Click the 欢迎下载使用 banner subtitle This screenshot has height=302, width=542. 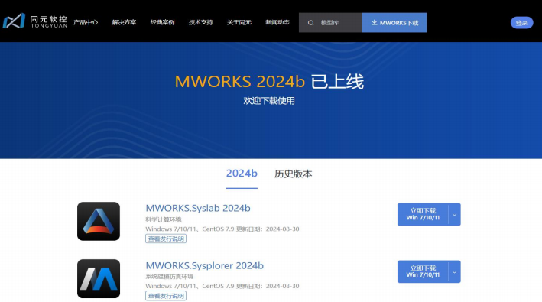click(269, 101)
